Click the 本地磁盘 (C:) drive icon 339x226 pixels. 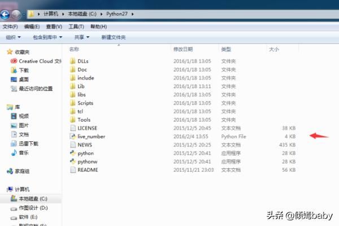coord(14,198)
